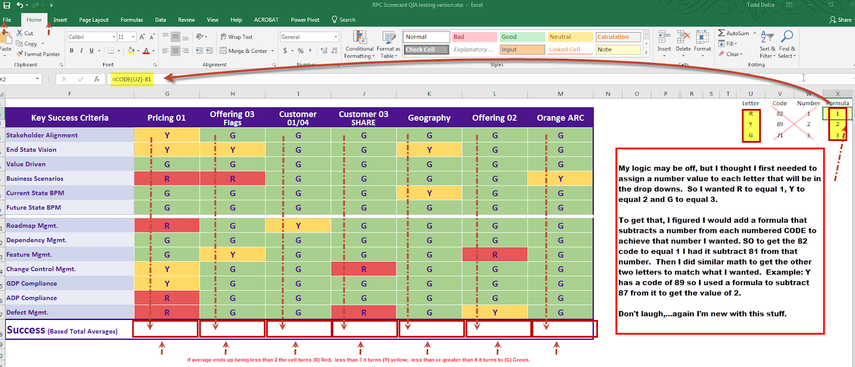Apply the red font color
This screenshot has height=367, width=855.
point(146,51)
